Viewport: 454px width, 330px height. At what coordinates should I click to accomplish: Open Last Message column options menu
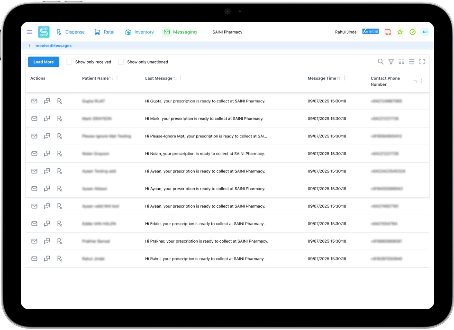pyautogui.click(x=181, y=78)
